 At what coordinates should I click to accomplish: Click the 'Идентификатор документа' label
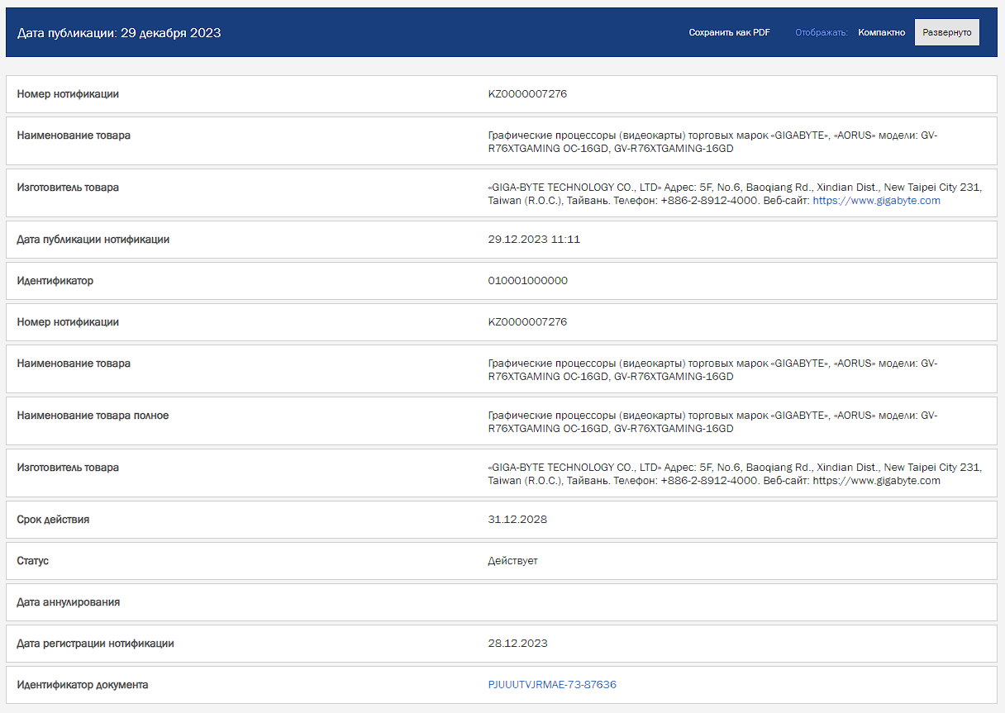click(83, 685)
